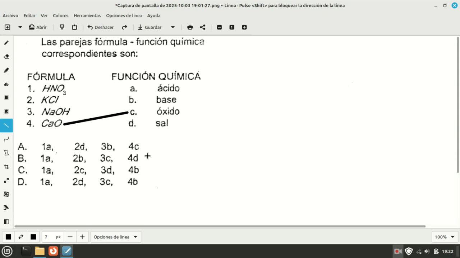This screenshot has width=460, height=258.
Task: Launch the terminal from taskbar
Action: [x=26, y=251]
